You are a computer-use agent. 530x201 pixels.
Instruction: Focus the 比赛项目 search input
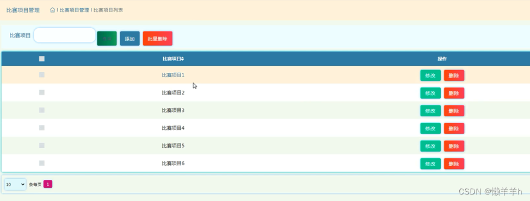65,35
